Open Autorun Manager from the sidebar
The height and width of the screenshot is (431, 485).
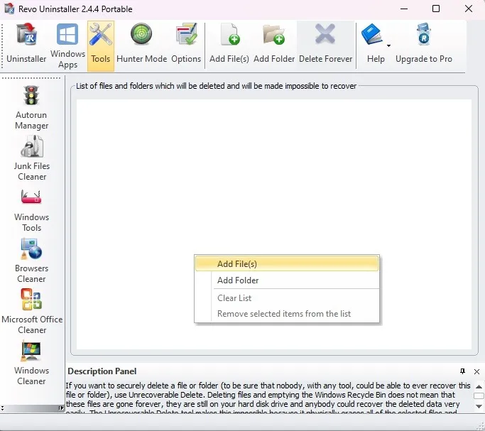click(31, 107)
